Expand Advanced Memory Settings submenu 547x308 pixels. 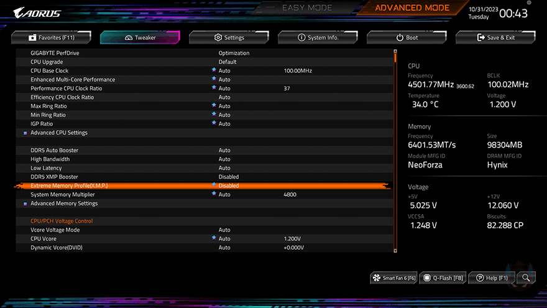pyautogui.click(x=64, y=203)
